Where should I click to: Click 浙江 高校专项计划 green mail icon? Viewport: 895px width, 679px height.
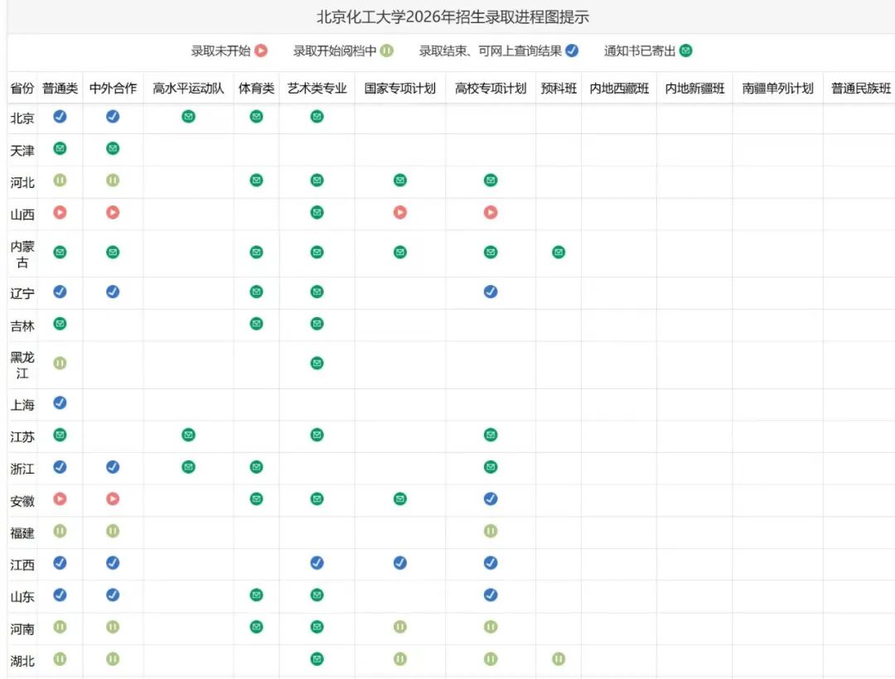pos(491,467)
